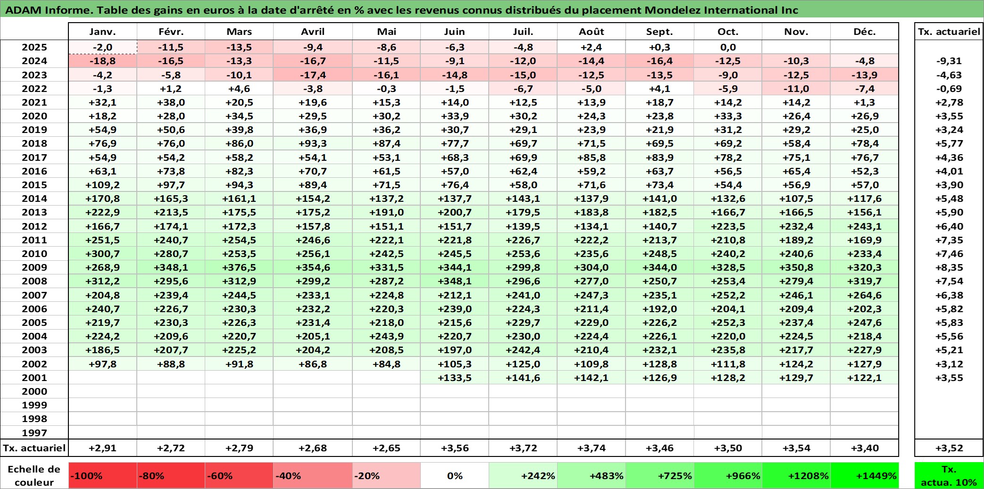Click the +1208% green swatch
Screen dimensions: 984x489
[x=796, y=475]
